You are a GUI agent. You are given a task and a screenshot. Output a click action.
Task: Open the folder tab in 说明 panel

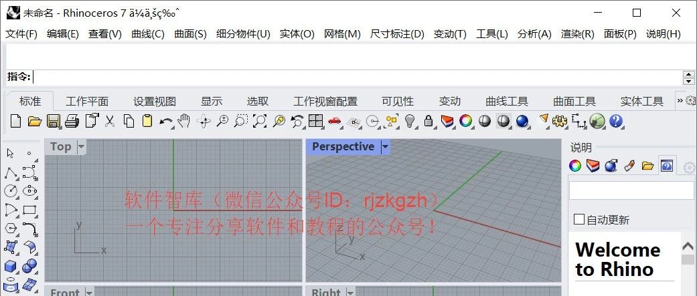pyautogui.click(x=647, y=166)
